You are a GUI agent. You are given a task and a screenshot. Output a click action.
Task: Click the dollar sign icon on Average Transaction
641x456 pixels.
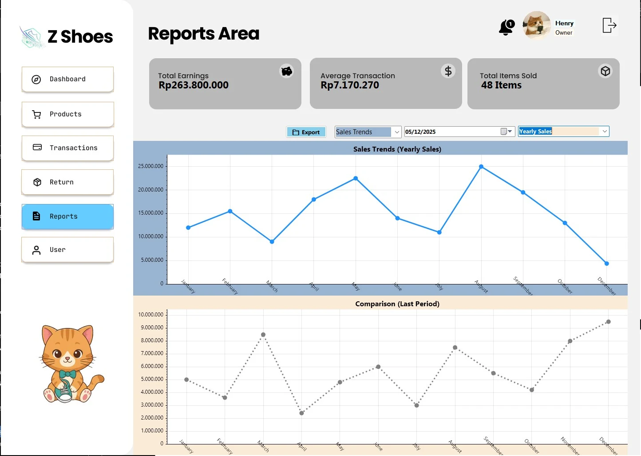pos(448,71)
